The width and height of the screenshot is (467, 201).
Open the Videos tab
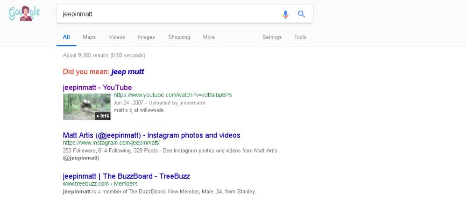117,37
